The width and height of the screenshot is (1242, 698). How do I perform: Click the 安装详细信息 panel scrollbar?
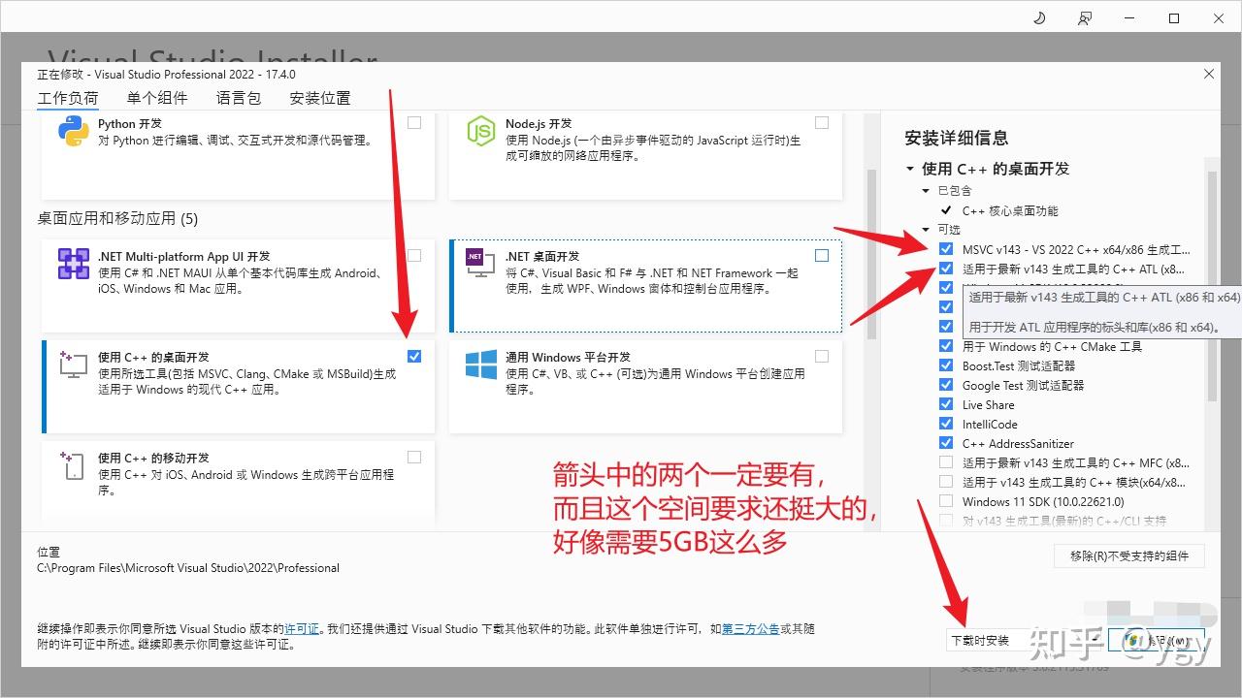1212,287
